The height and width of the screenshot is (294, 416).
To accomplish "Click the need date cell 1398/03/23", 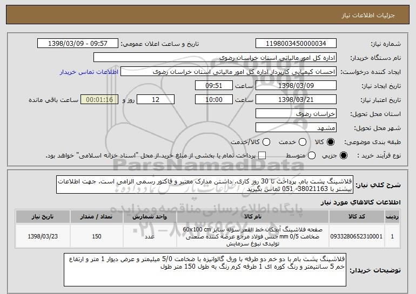I will (x=43, y=236).
